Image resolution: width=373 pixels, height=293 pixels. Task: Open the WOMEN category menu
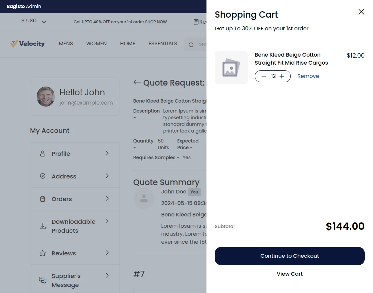[96, 44]
